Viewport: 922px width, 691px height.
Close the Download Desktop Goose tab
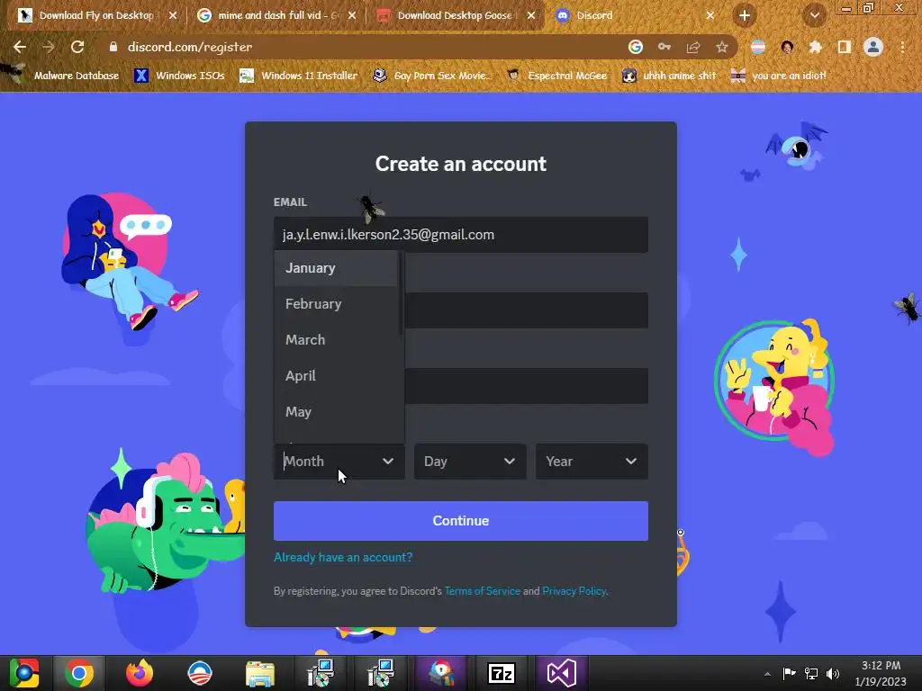click(531, 16)
